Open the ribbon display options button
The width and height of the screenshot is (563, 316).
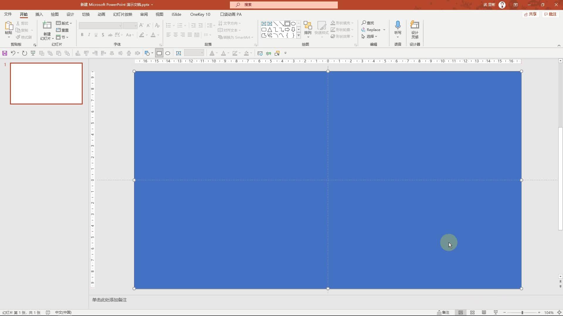(x=515, y=5)
